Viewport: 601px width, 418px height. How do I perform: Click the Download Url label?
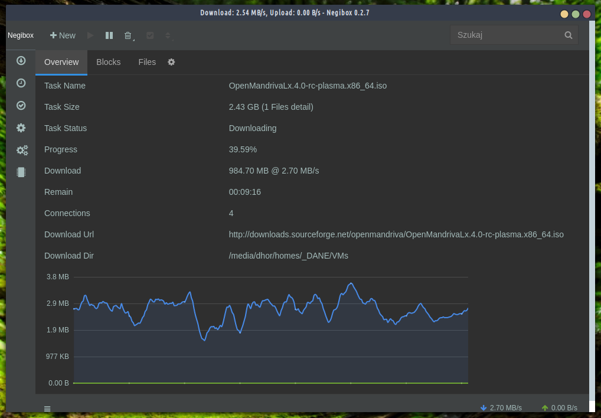(x=69, y=234)
